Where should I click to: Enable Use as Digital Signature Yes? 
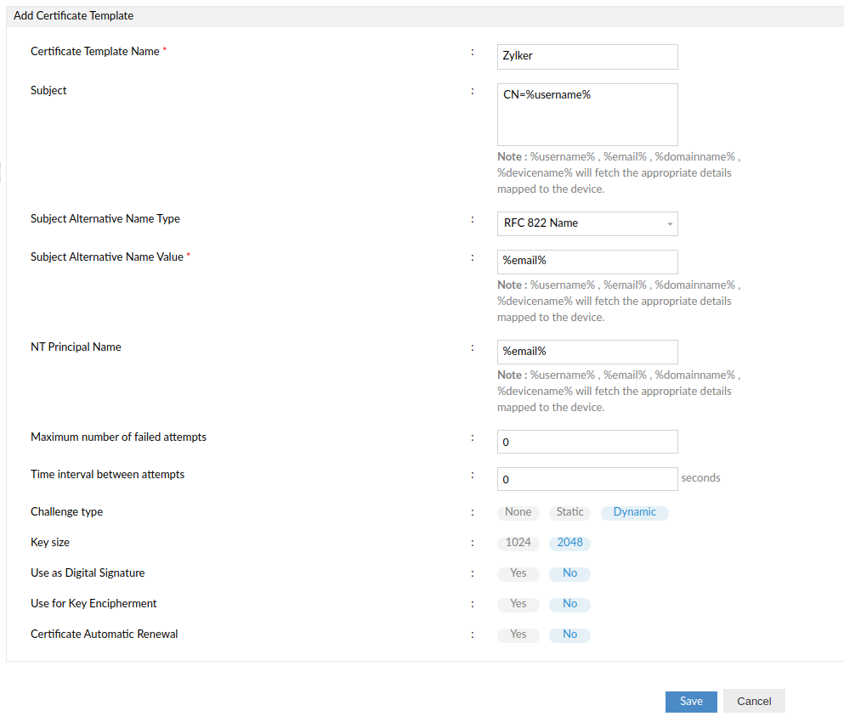[x=518, y=573]
